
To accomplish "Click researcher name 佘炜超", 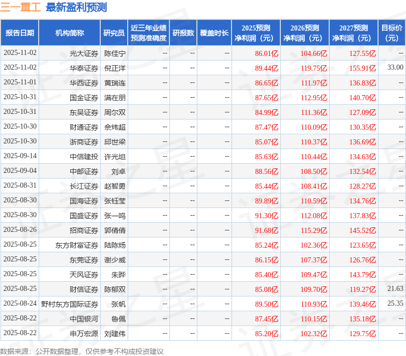I will pyautogui.click(x=115, y=127).
